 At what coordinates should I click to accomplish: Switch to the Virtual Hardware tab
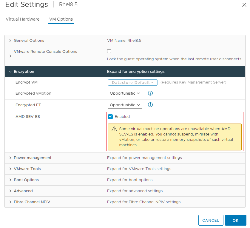[22, 19]
